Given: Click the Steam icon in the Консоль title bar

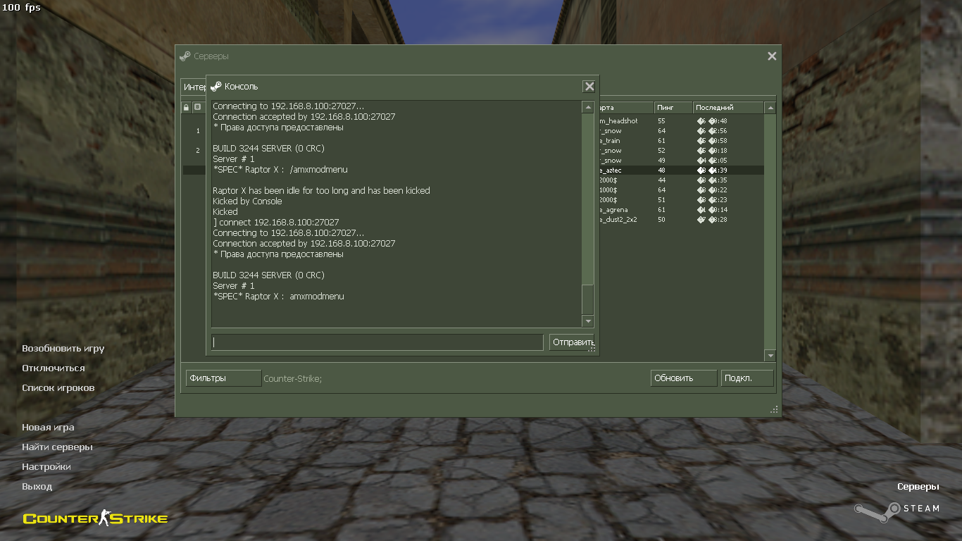Looking at the screenshot, I should click(x=216, y=87).
